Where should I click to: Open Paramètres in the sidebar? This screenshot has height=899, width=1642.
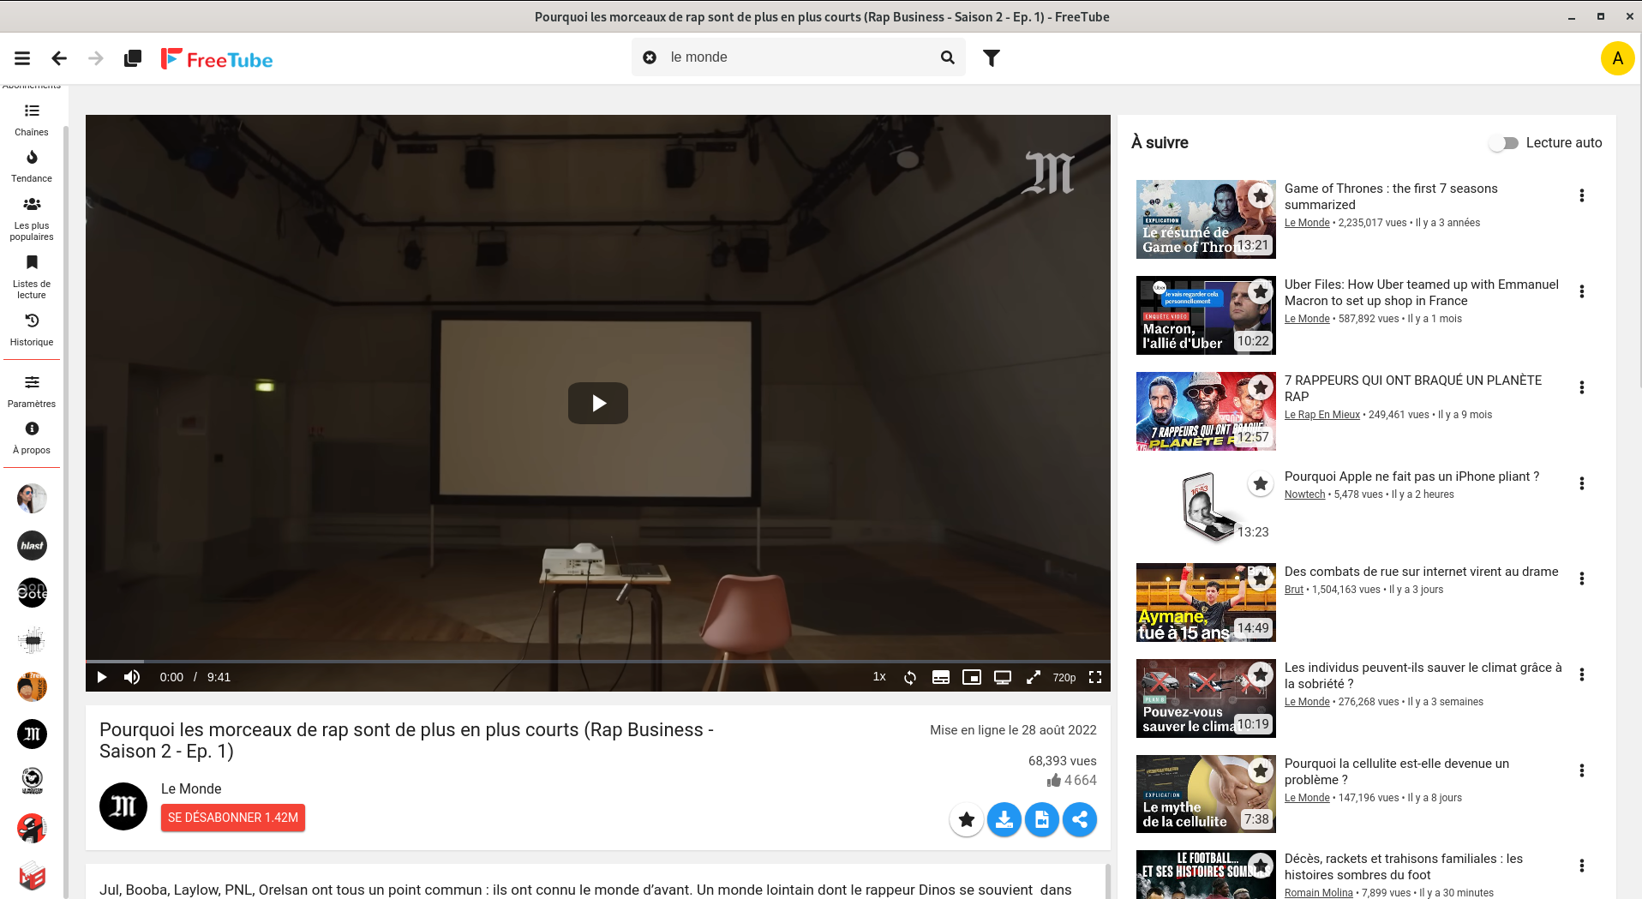(x=32, y=392)
